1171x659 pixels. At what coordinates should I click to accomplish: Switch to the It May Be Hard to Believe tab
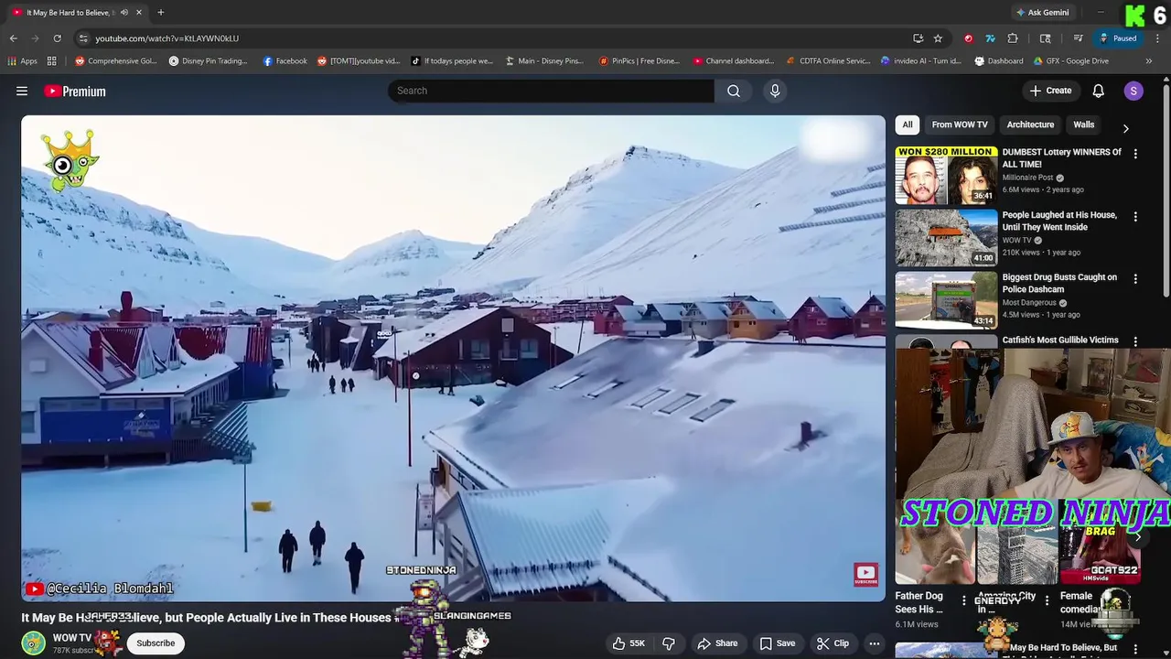(71, 13)
